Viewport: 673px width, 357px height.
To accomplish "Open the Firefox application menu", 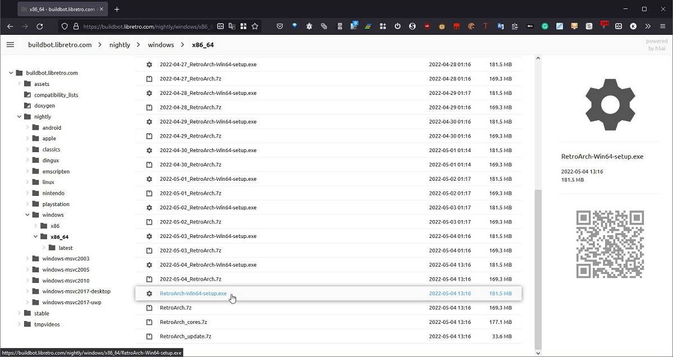I will (x=664, y=26).
